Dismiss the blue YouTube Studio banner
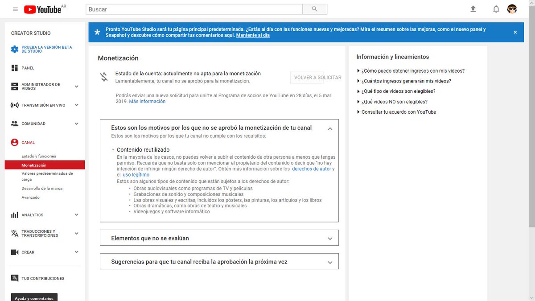The width and height of the screenshot is (535, 301). (x=515, y=33)
